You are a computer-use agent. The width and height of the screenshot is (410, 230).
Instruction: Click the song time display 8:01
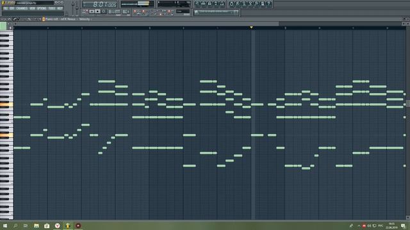(x=100, y=4)
